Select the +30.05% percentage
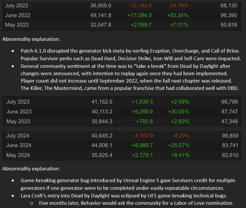The width and height of the screenshot is (246, 208). 178,112
